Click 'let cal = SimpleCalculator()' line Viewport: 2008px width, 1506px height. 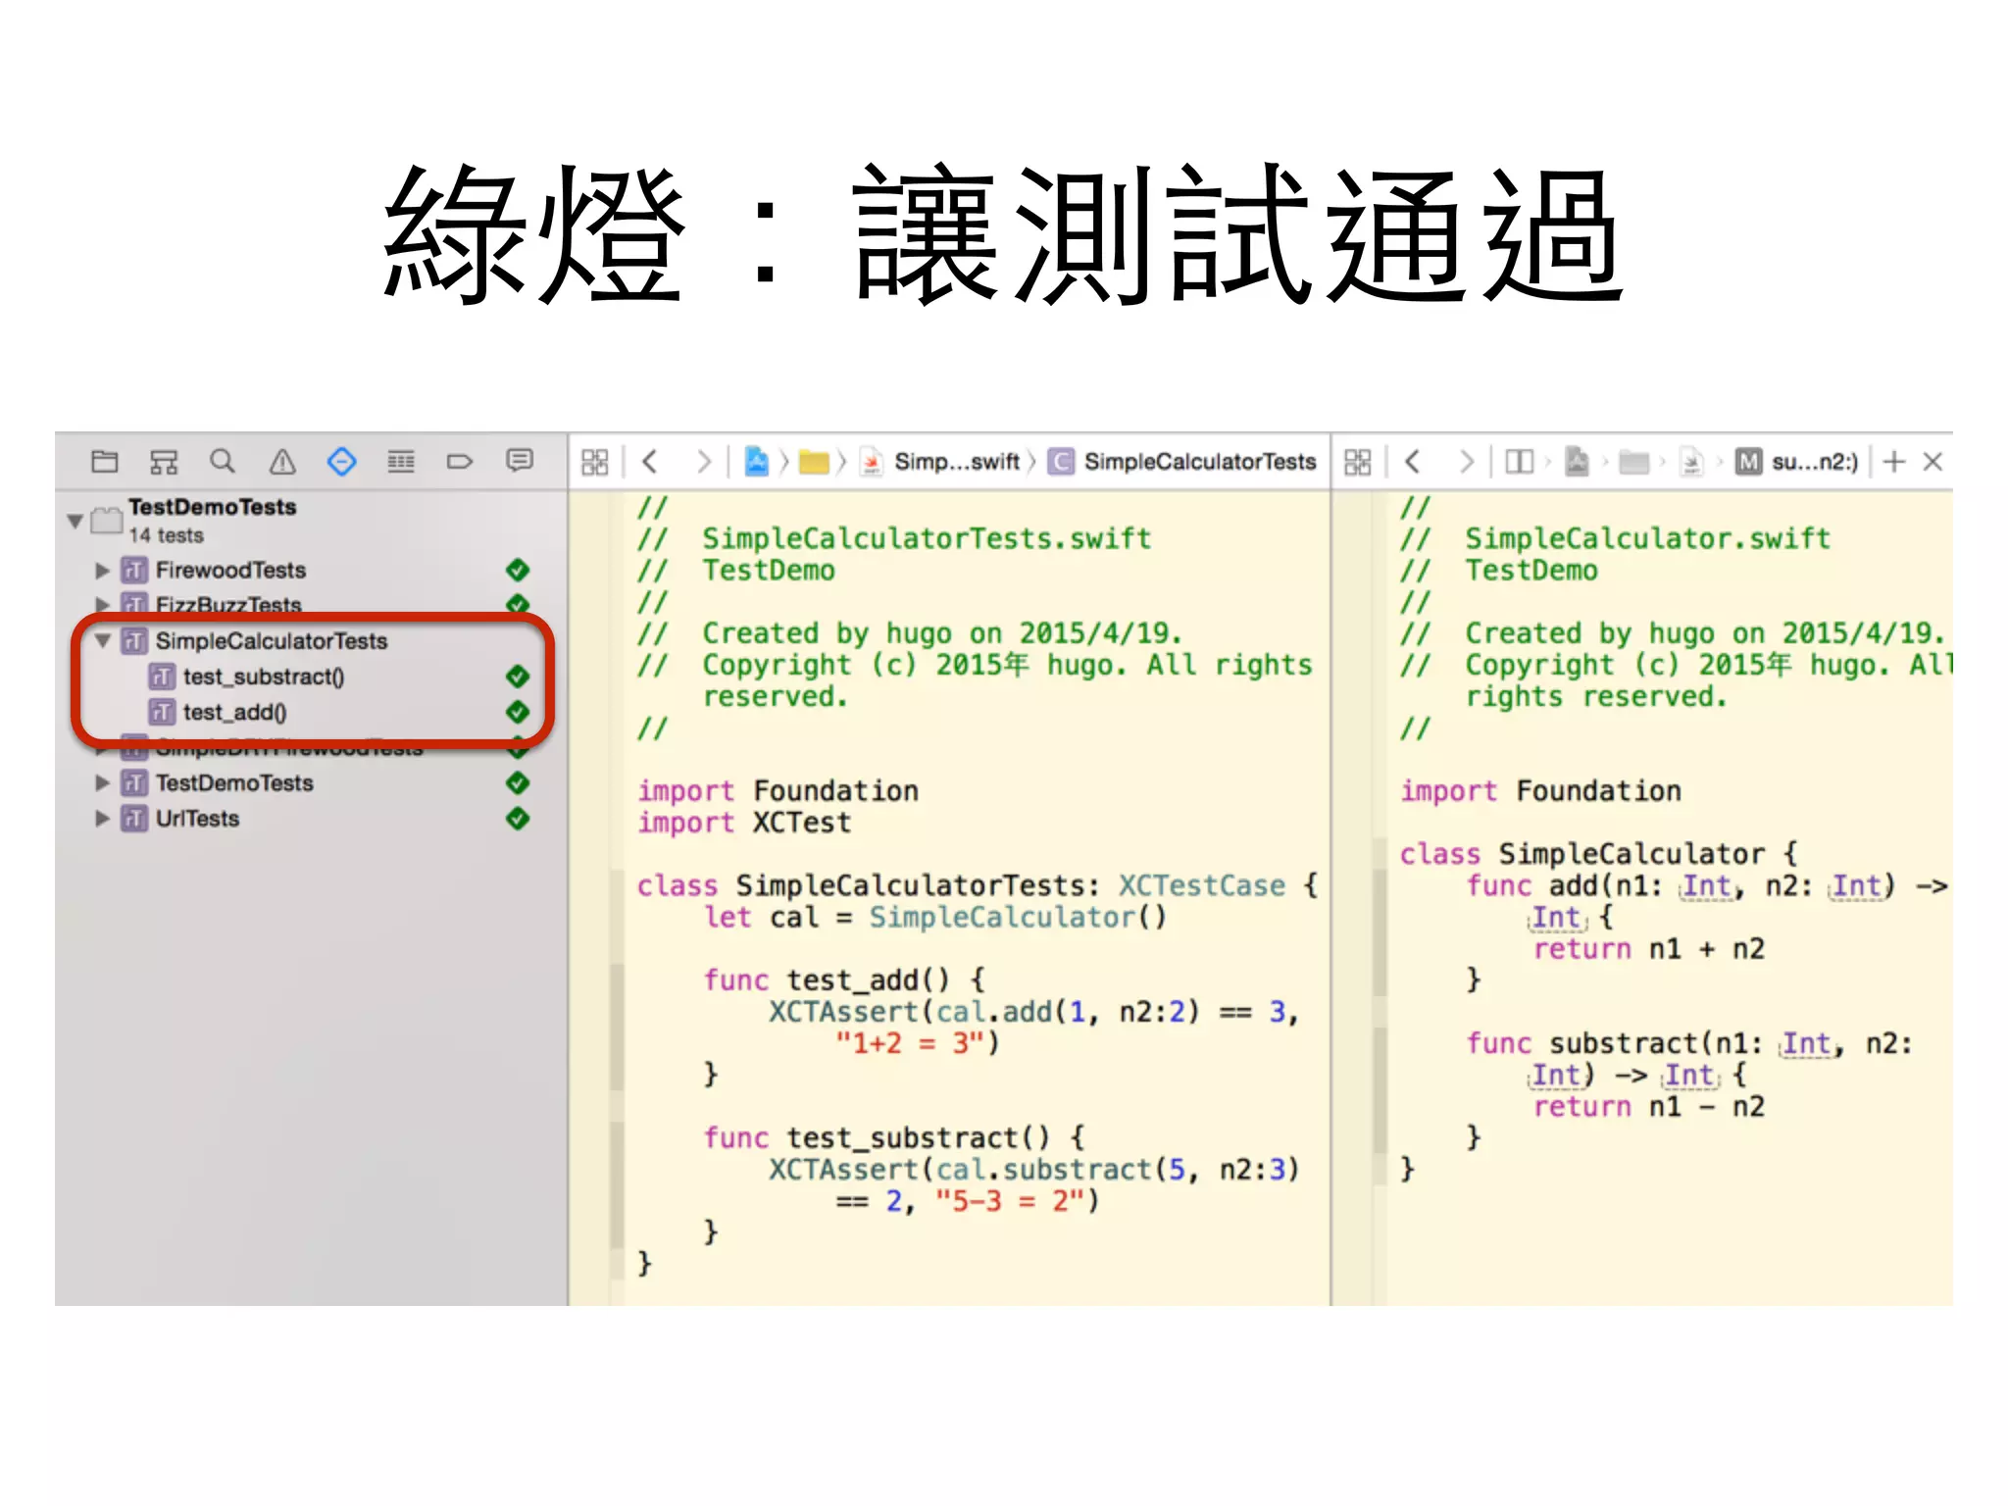pyautogui.click(x=935, y=917)
